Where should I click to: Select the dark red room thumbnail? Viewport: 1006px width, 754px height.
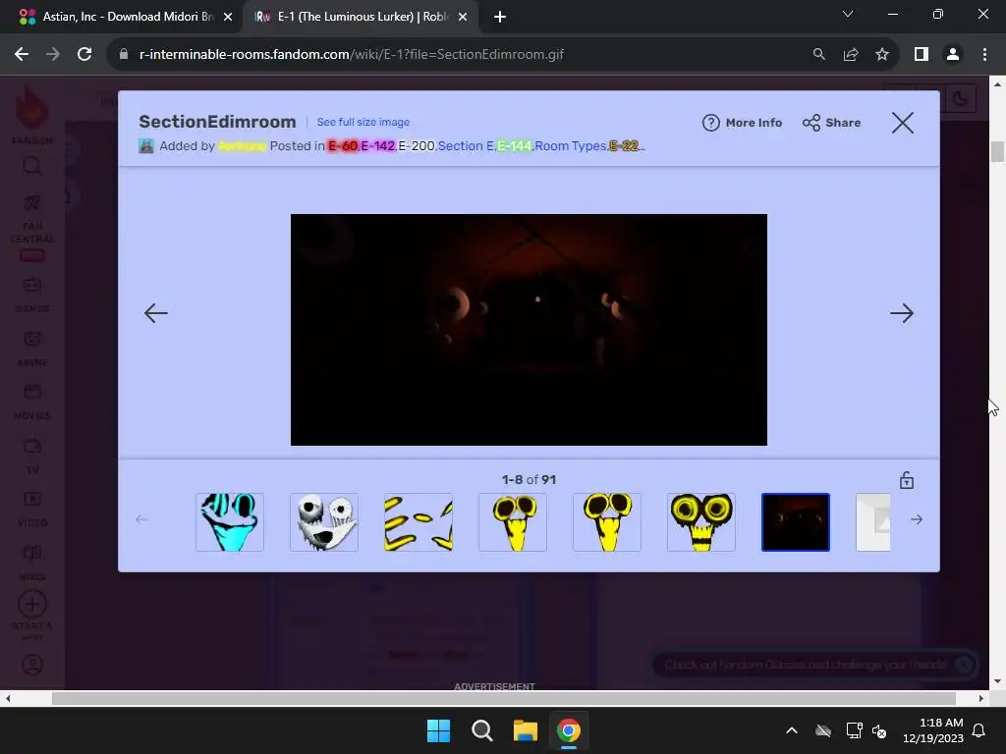796,522
